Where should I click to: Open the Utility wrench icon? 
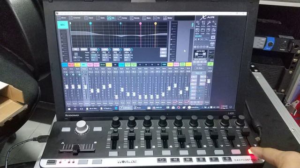pos(209,24)
